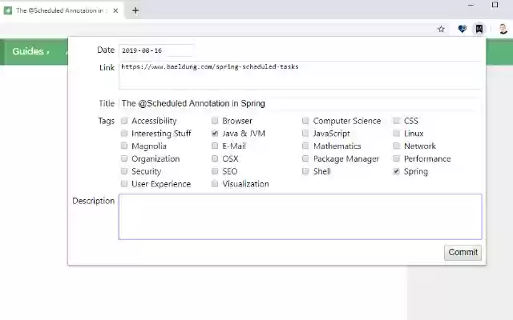Tick the Magnolia tag checkbox

[124, 146]
